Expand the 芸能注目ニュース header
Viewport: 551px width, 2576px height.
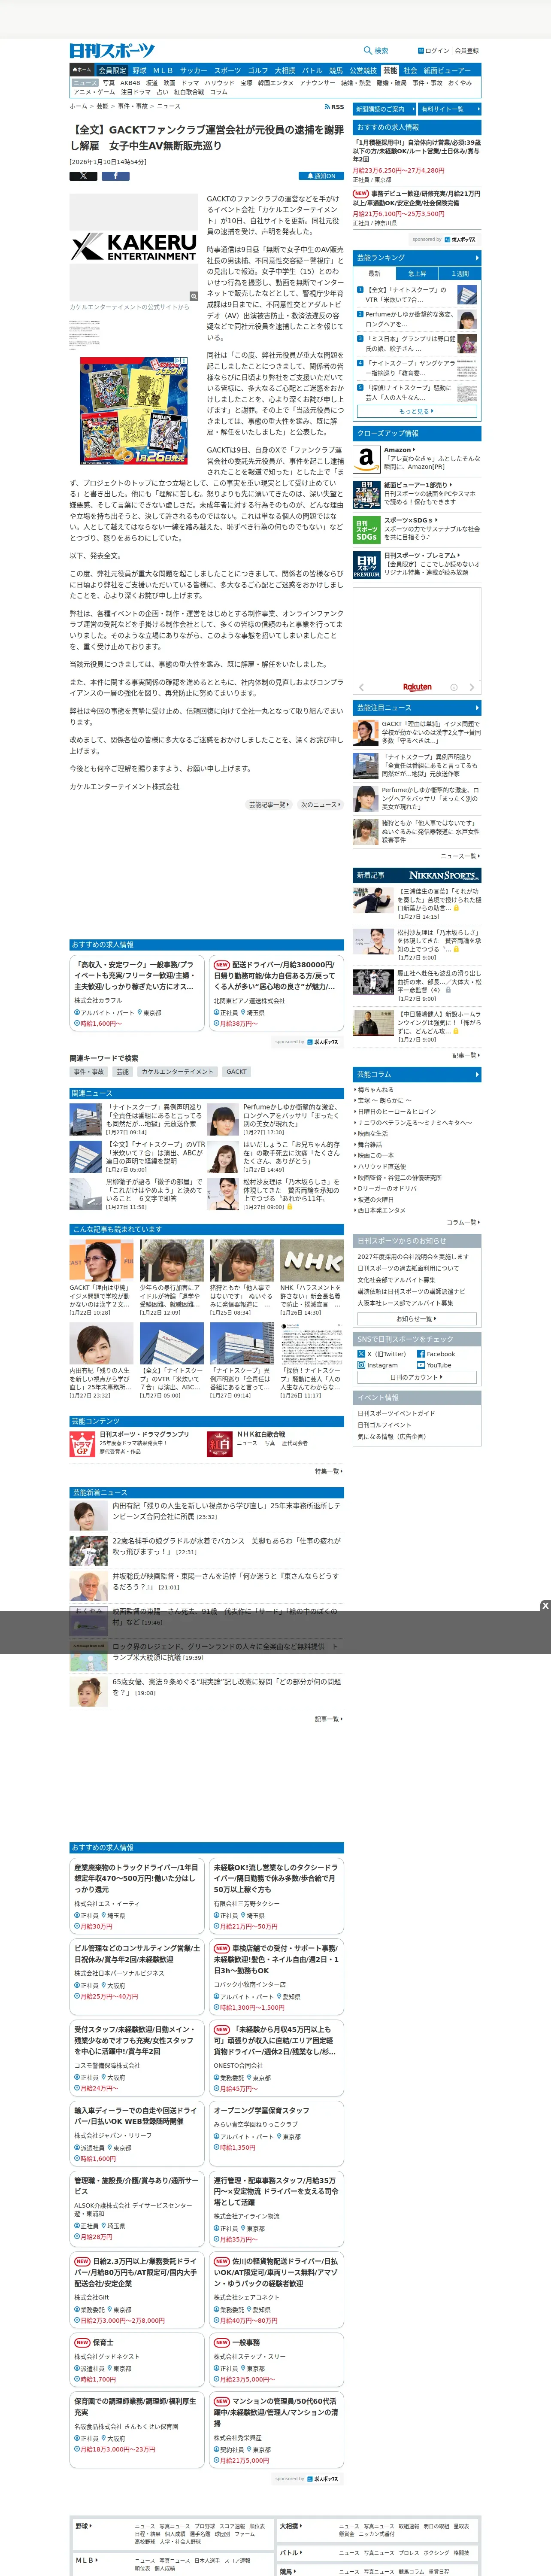click(x=417, y=707)
